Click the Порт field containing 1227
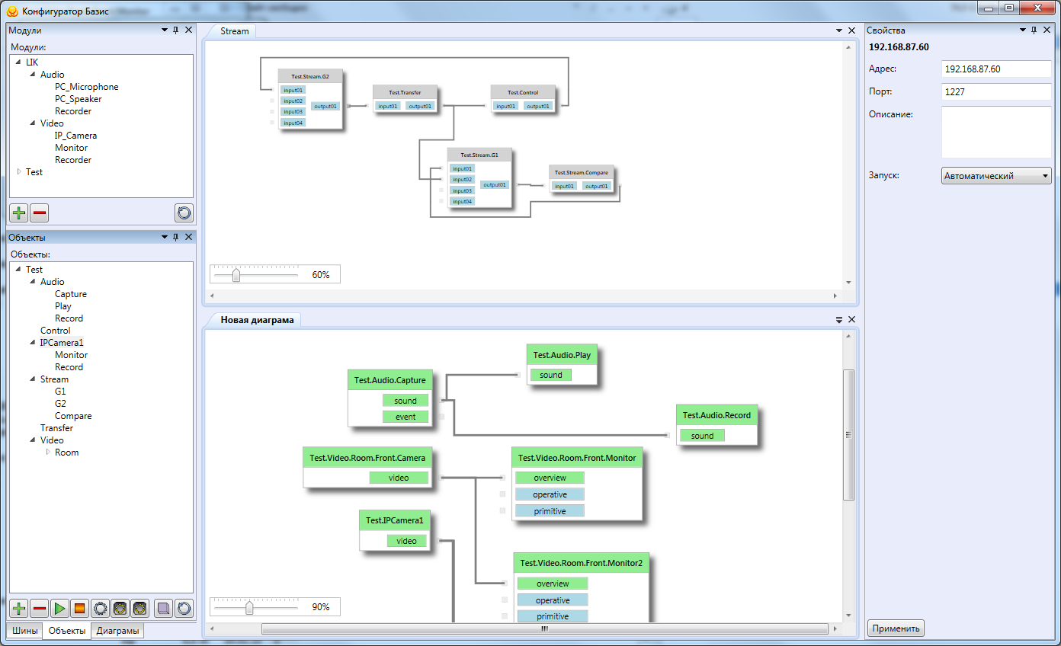The width and height of the screenshot is (1061, 646). tap(995, 92)
